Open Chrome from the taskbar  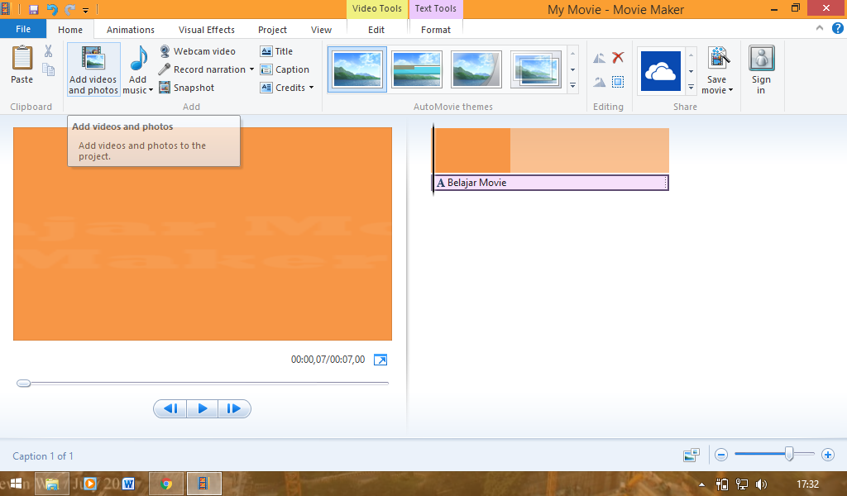165,484
